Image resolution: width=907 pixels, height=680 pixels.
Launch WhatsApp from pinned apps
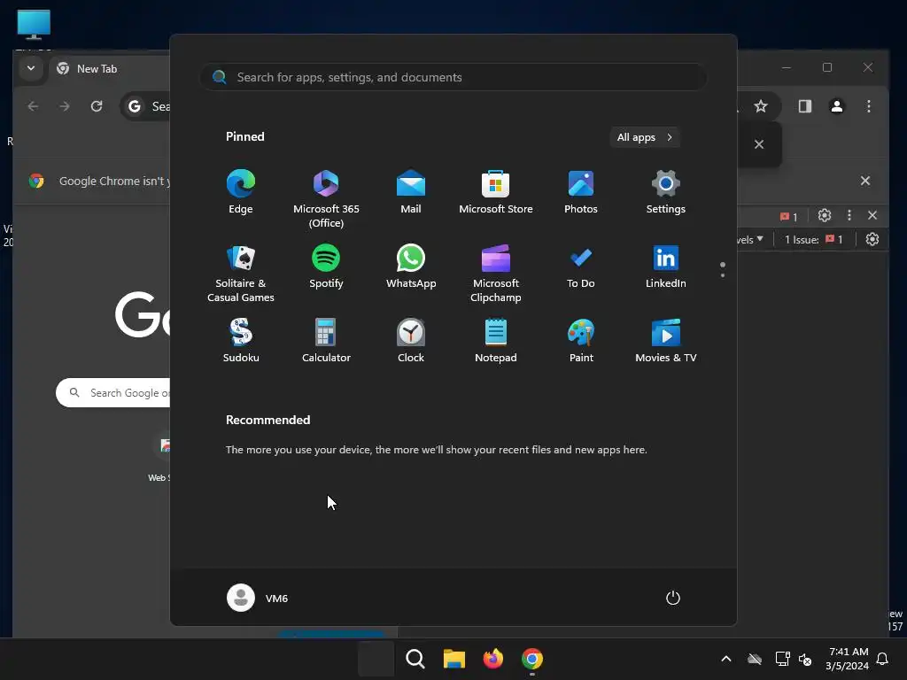click(411, 267)
